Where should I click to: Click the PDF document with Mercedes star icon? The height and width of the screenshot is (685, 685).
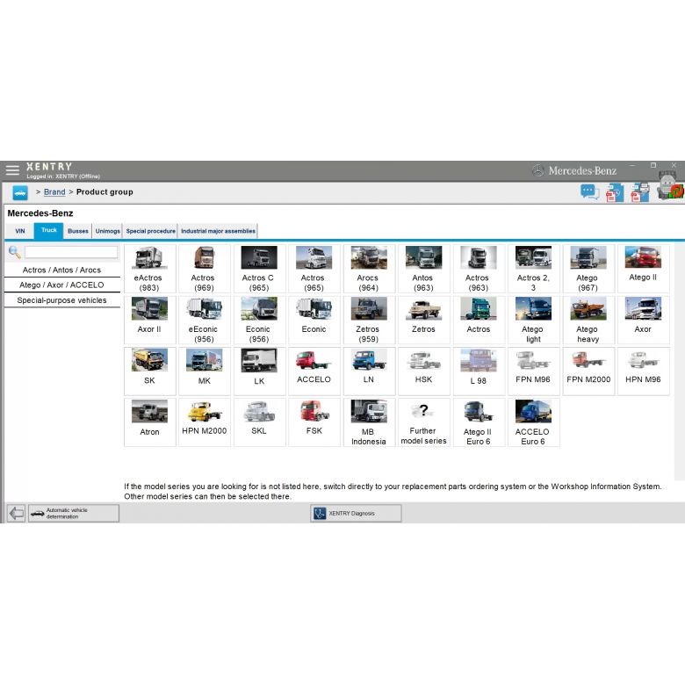tap(615, 192)
